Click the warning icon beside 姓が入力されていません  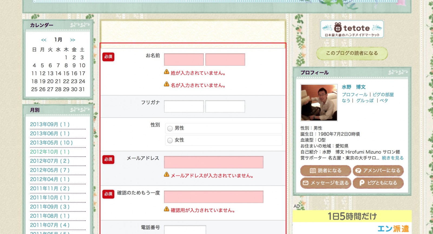(x=167, y=72)
